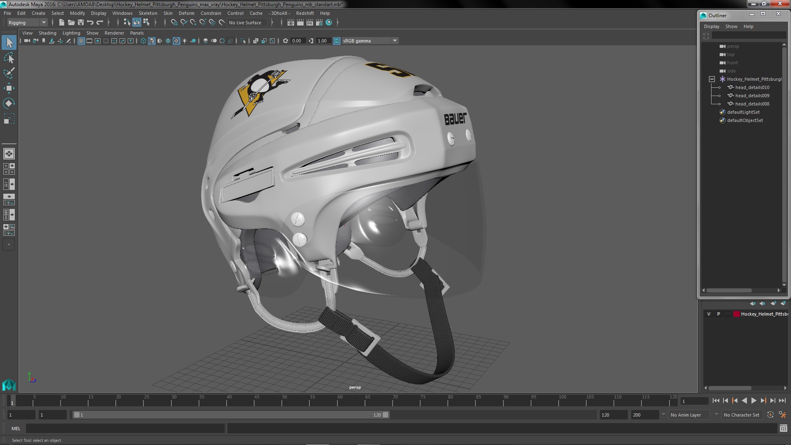Viewport: 791px width, 445px height.
Task: Toggle viewport grid display
Action: pos(81,41)
